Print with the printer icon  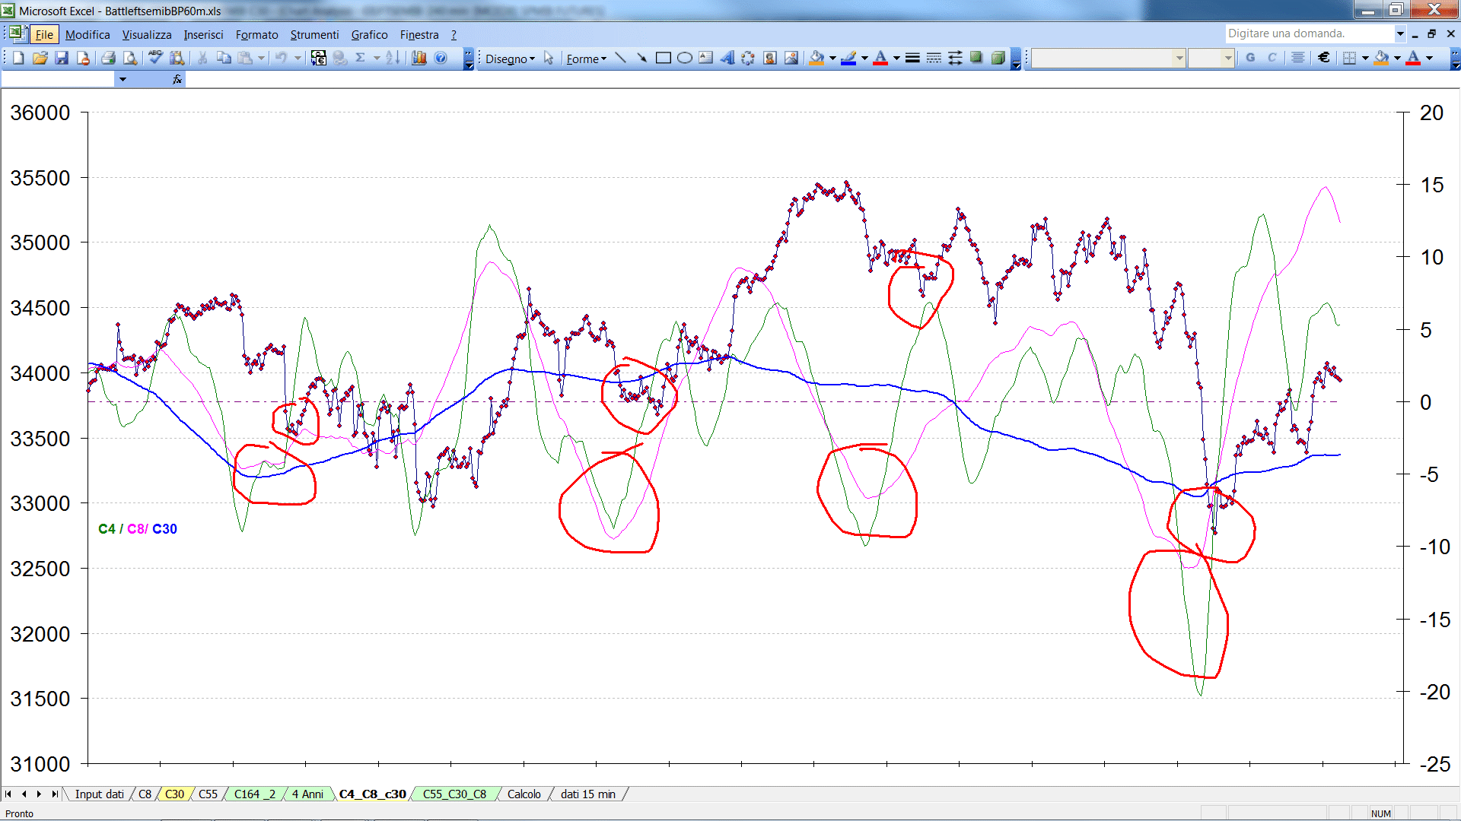[108, 58]
